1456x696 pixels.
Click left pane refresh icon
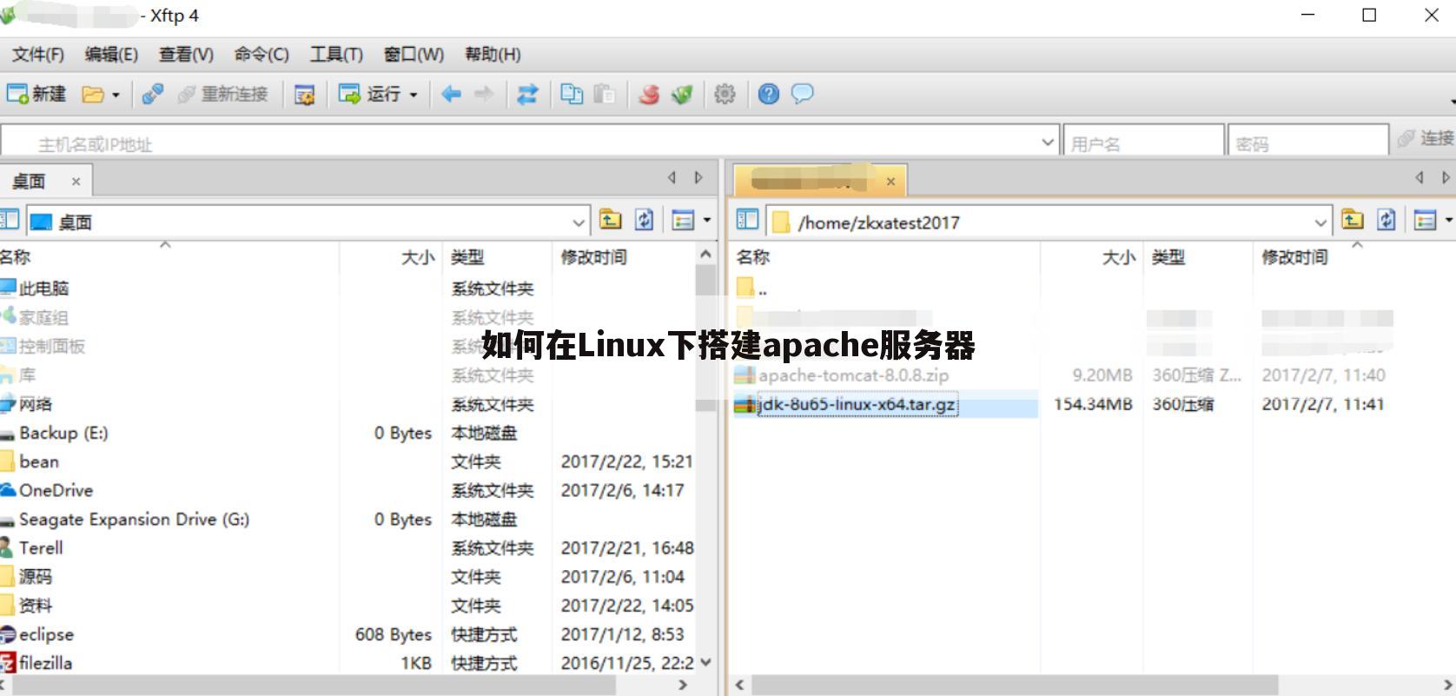644,221
